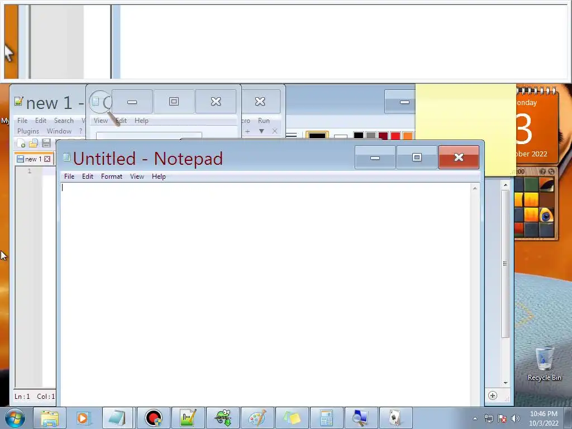Pick bright red from Paint's palette

coord(395,136)
